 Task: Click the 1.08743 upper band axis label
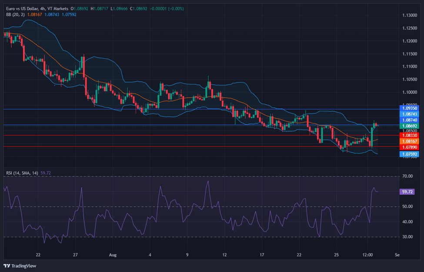tap(410, 114)
